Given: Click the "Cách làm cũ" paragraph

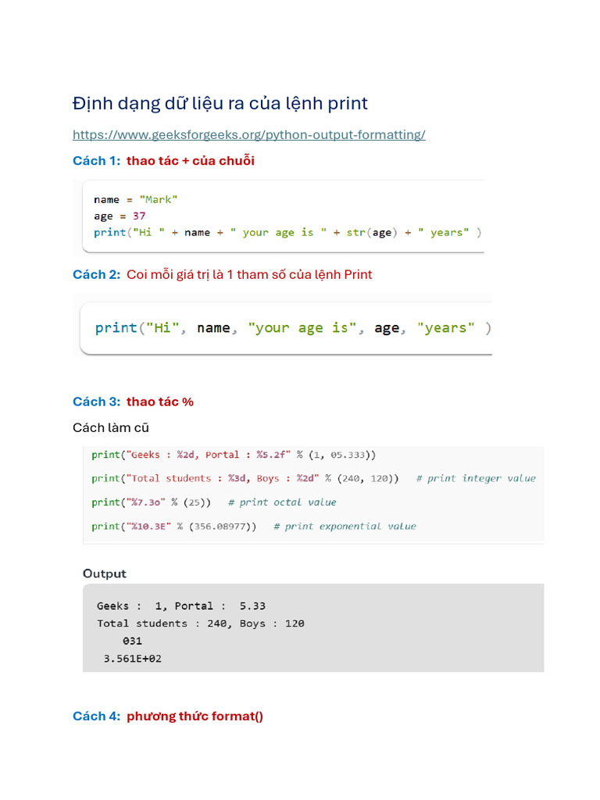Looking at the screenshot, I should tap(111, 427).
